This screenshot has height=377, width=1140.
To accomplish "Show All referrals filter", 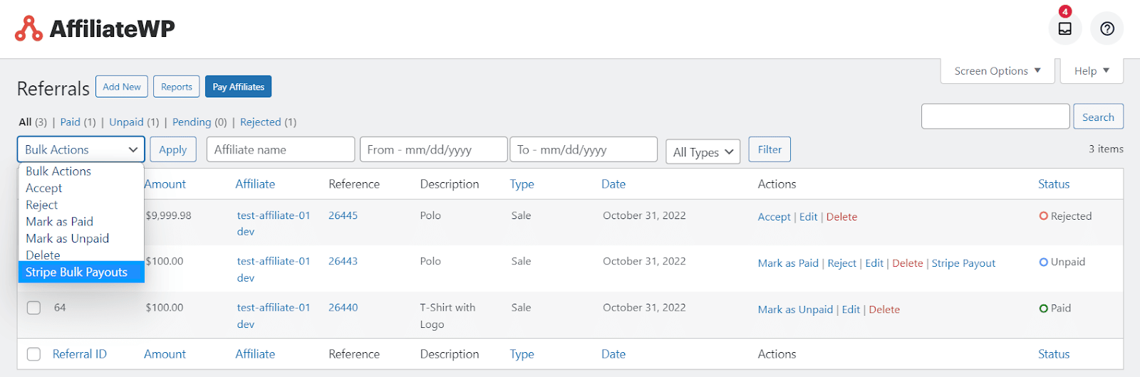I will point(25,122).
